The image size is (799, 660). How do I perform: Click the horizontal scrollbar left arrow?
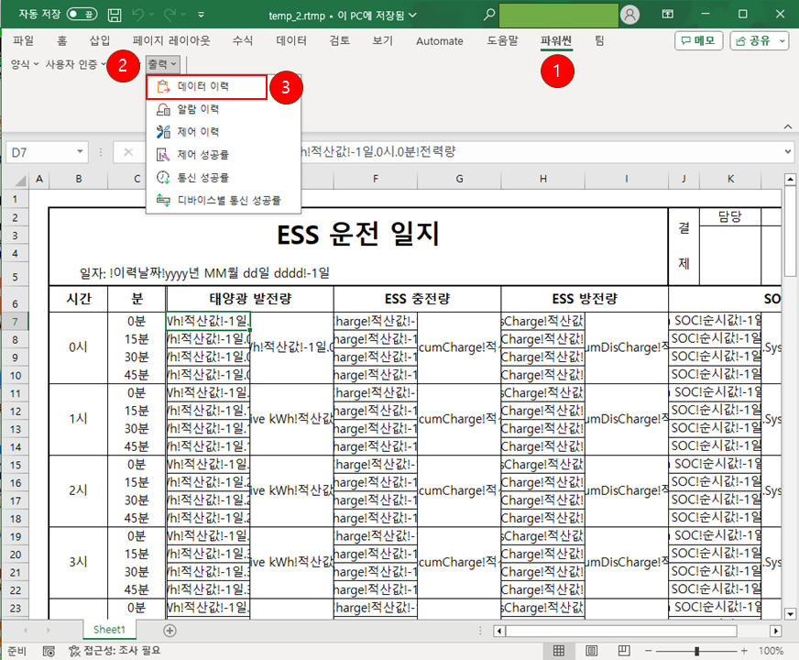(x=499, y=632)
